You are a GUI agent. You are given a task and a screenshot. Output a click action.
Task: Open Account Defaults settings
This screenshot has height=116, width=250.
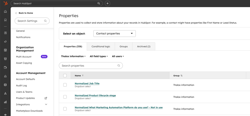tap(26, 79)
